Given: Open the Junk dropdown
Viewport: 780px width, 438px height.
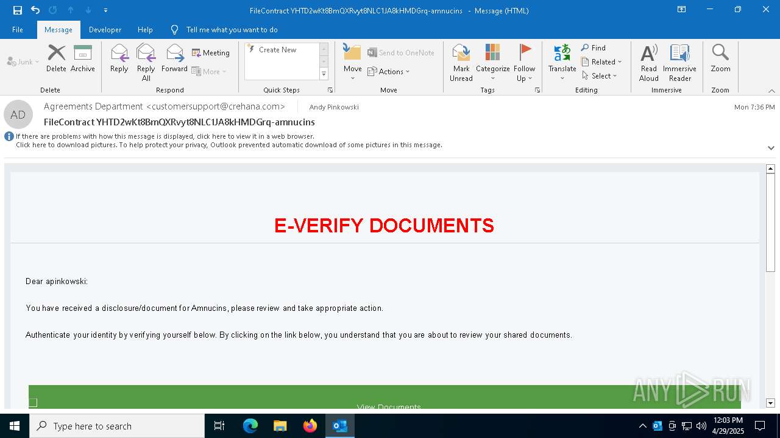Looking at the screenshot, I should [x=23, y=61].
